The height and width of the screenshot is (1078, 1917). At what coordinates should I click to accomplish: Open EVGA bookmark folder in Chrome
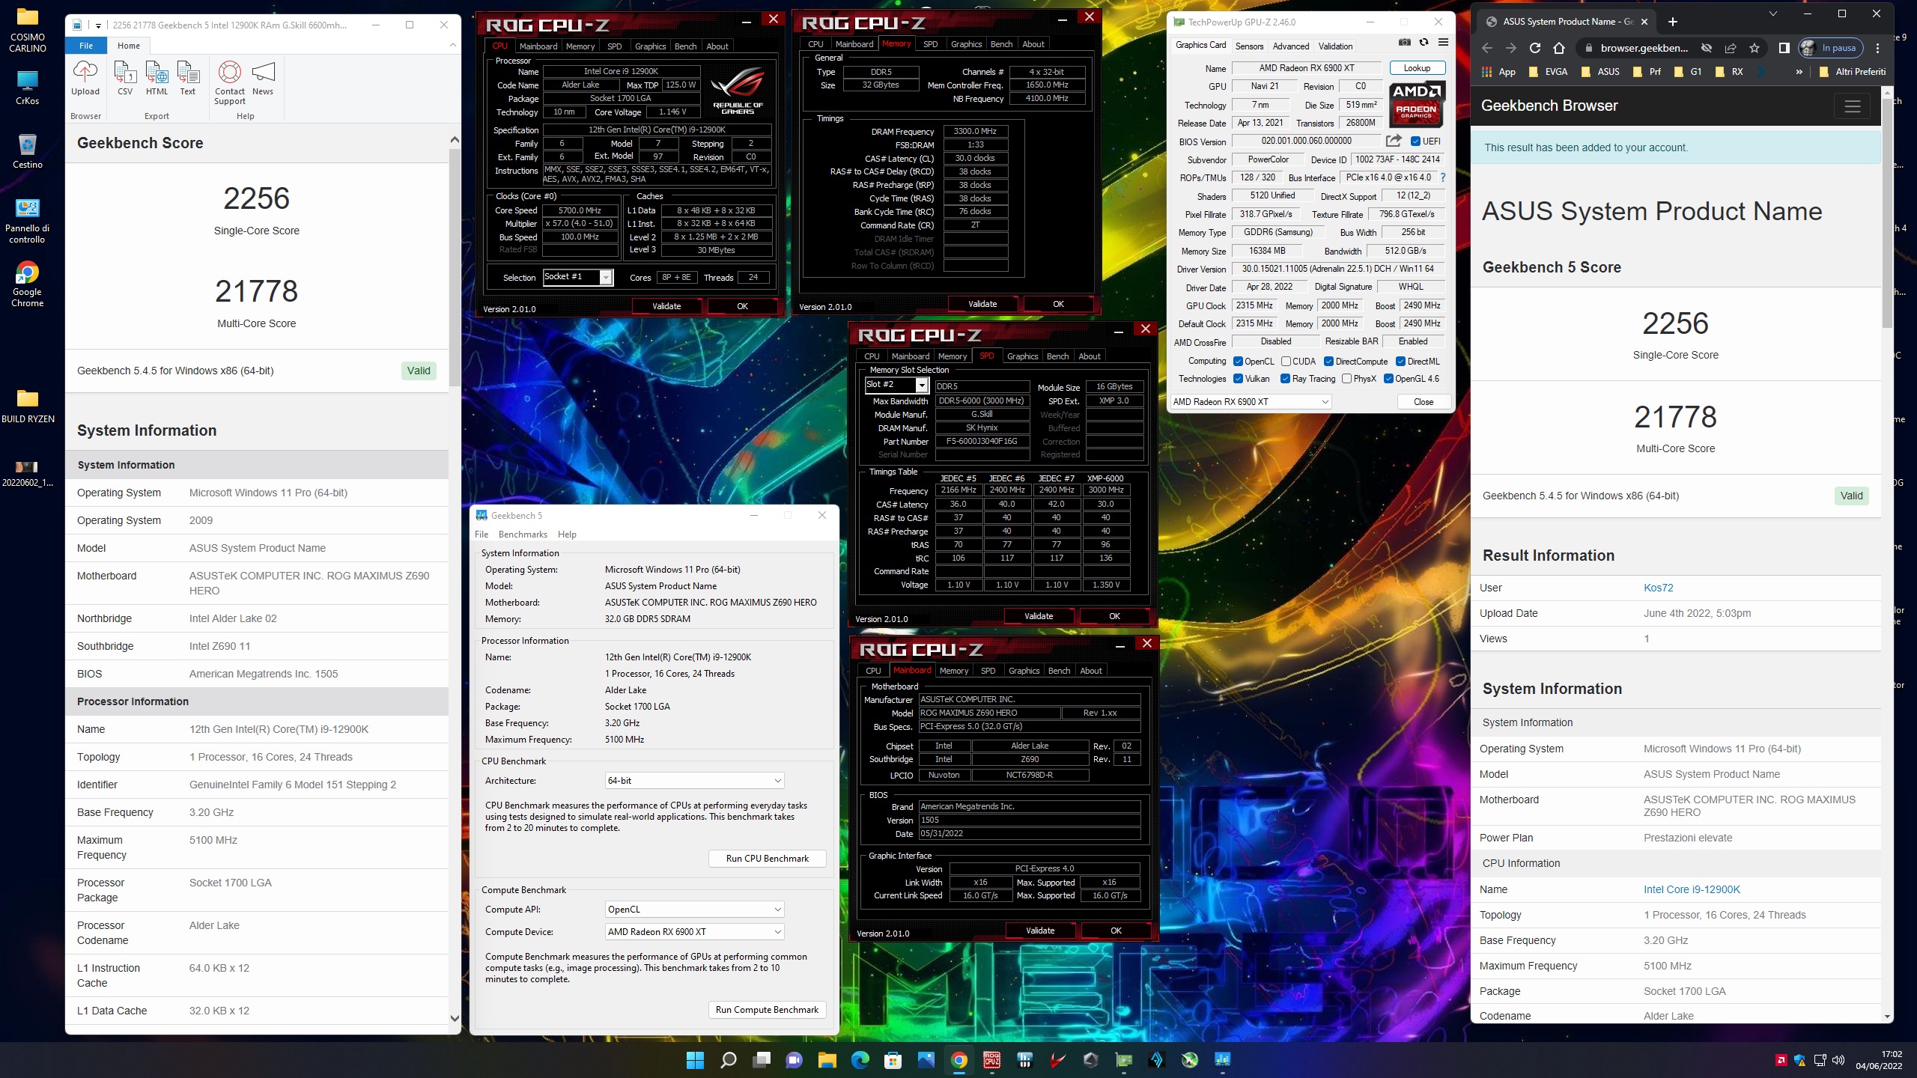(x=1548, y=72)
